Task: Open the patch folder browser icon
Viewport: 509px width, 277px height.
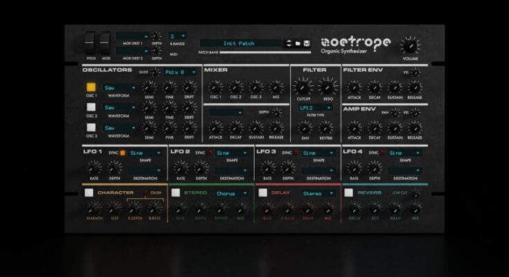Action: pyautogui.click(x=297, y=44)
